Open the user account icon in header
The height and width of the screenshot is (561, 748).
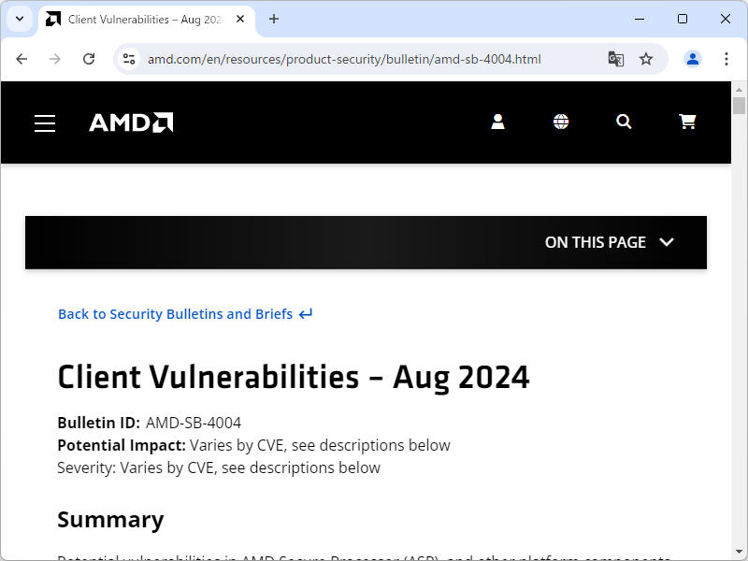tap(497, 122)
